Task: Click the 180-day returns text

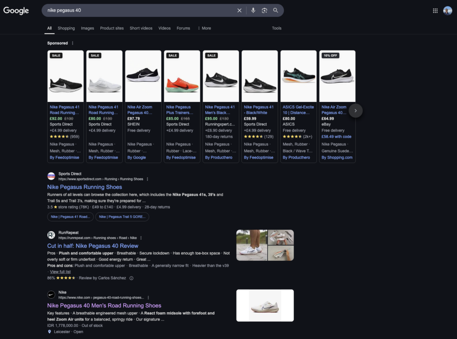Action: point(219,137)
